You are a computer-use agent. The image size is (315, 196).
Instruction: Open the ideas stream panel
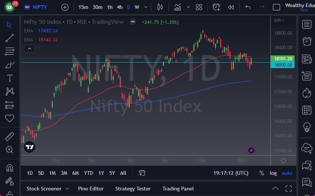(x=307, y=182)
